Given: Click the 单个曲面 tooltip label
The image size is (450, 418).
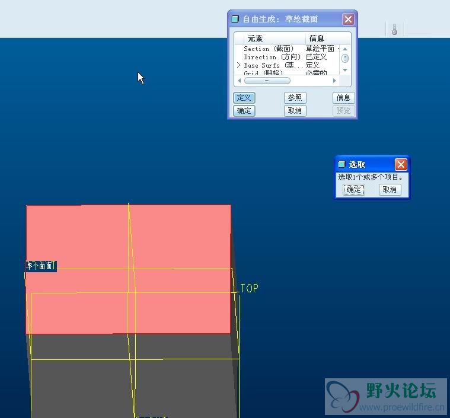Looking at the screenshot, I should [x=41, y=266].
